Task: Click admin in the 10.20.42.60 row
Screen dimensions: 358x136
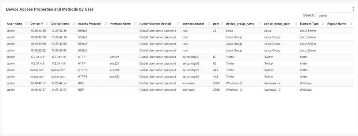Action: 11,44
